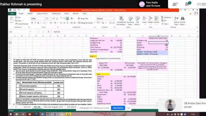The width and height of the screenshot is (206, 116).
Task: Switch to the VIEW ribbon tab
Action: pos(84,14)
